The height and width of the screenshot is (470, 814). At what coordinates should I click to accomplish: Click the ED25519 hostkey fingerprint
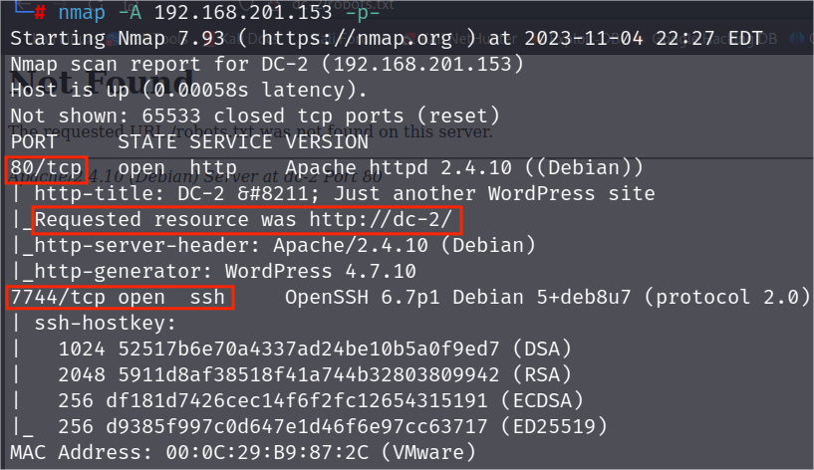pos(297,427)
